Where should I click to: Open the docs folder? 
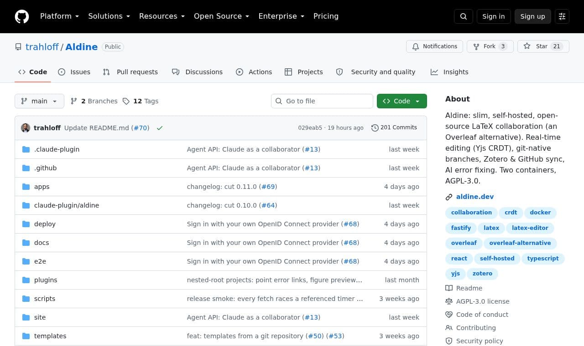pos(42,243)
